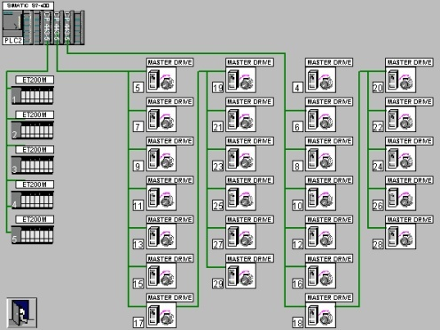
Task: Click the MASTER DRIVE label above drive 20
Action: [409, 62]
